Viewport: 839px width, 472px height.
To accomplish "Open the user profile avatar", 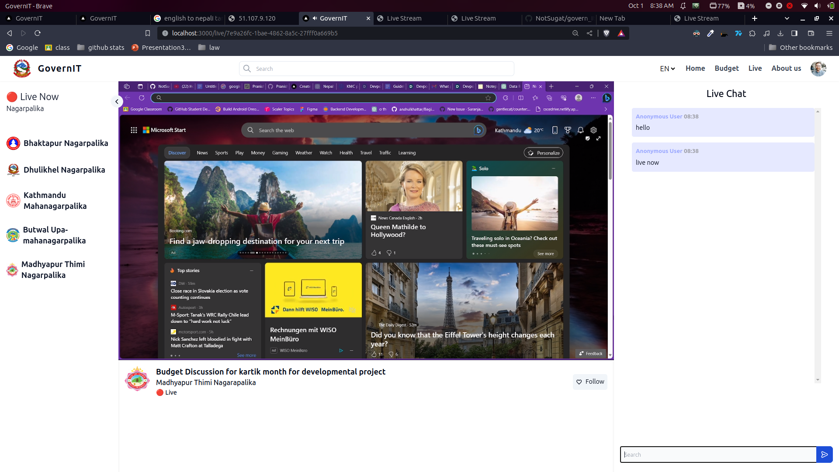I will coord(818,69).
